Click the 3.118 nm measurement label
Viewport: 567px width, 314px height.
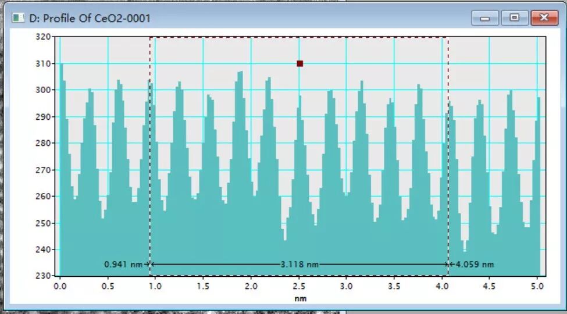pos(299,265)
